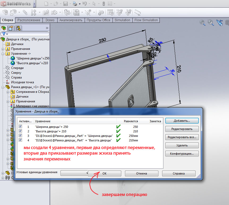
Task: Click the Добавить... button
Action: 182,121
